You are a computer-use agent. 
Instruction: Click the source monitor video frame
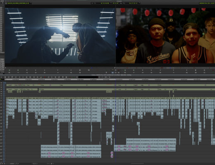60,35
